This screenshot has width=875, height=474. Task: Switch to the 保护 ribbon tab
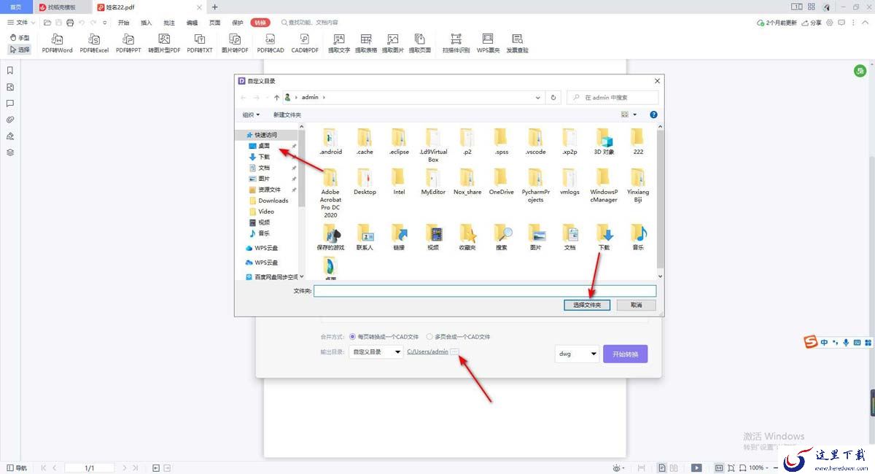click(x=238, y=23)
